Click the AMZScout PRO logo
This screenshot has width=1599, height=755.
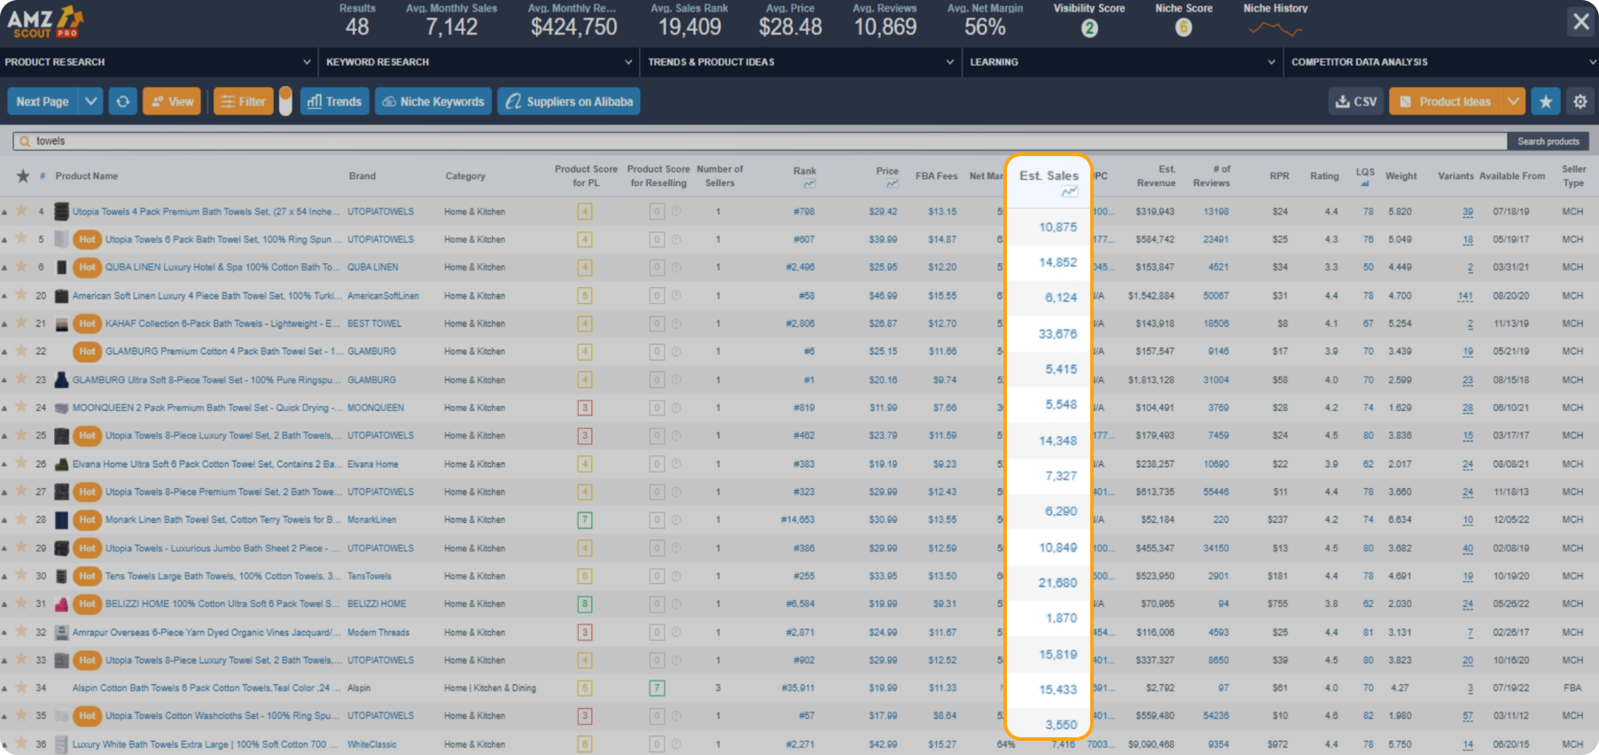click(x=45, y=22)
